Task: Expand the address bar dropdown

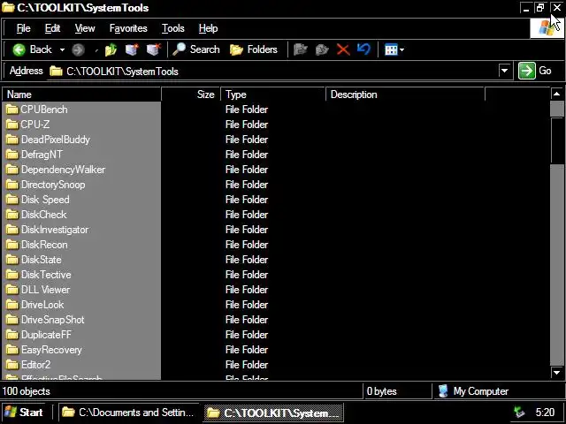Action: click(x=504, y=71)
